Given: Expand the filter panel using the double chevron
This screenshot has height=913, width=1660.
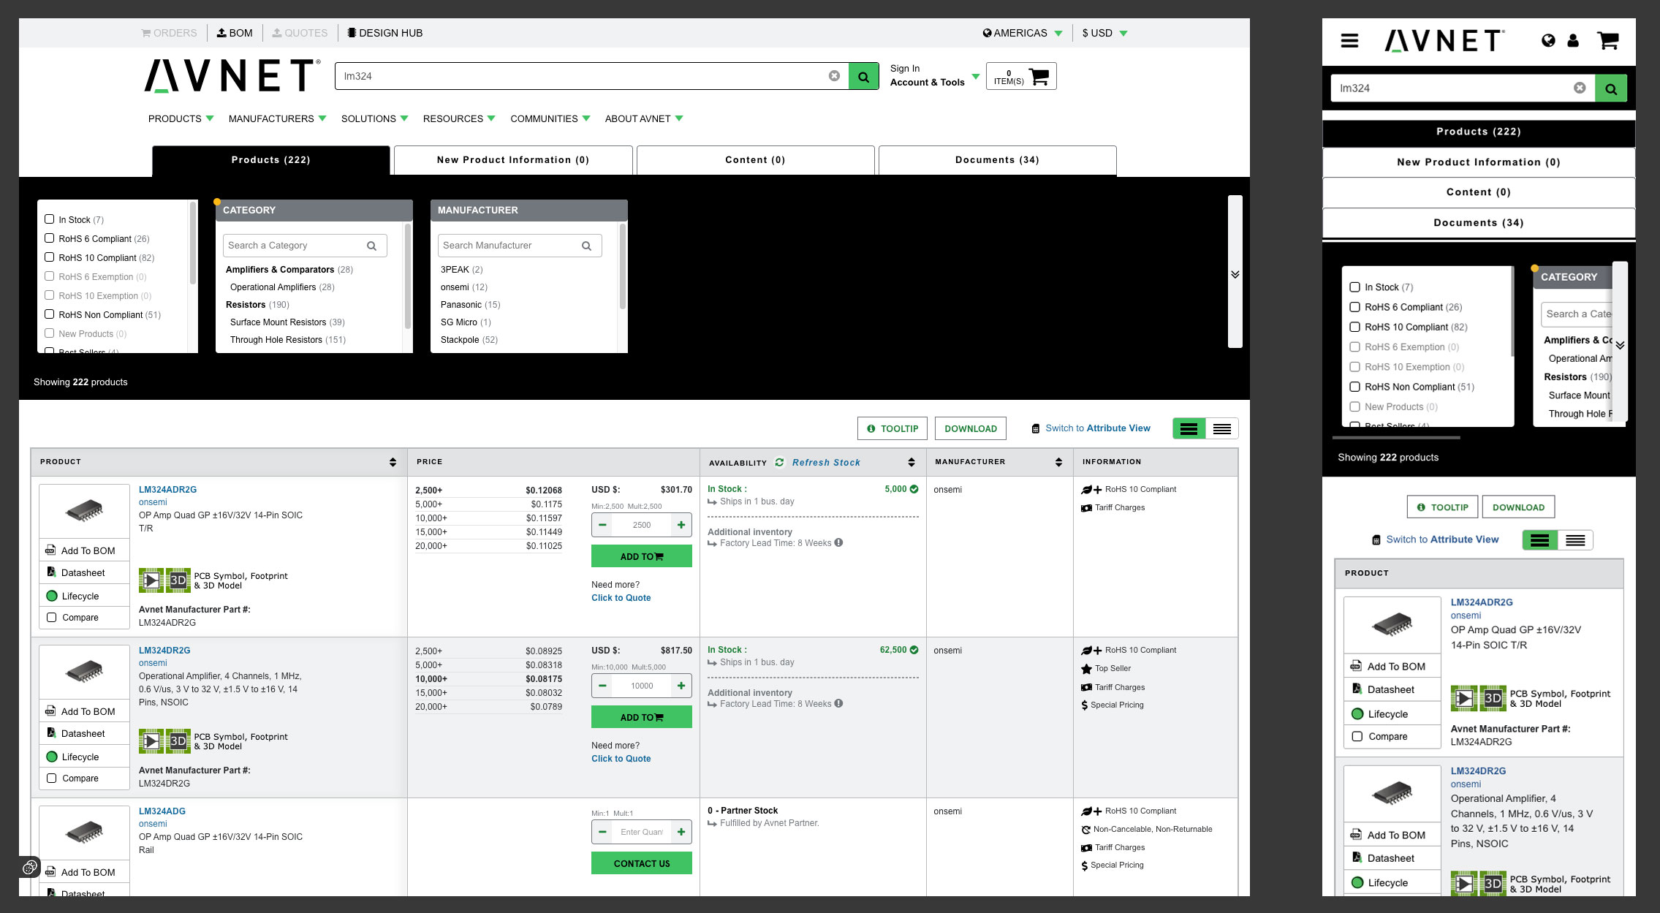Looking at the screenshot, I should pyautogui.click(x=1235, y=274).
